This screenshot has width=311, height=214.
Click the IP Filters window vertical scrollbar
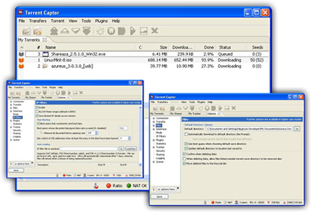140,136
